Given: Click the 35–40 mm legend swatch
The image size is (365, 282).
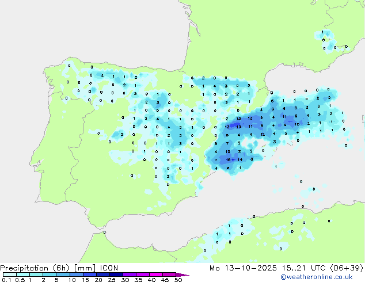Looking at the screenshot, I should coord(142,275).
